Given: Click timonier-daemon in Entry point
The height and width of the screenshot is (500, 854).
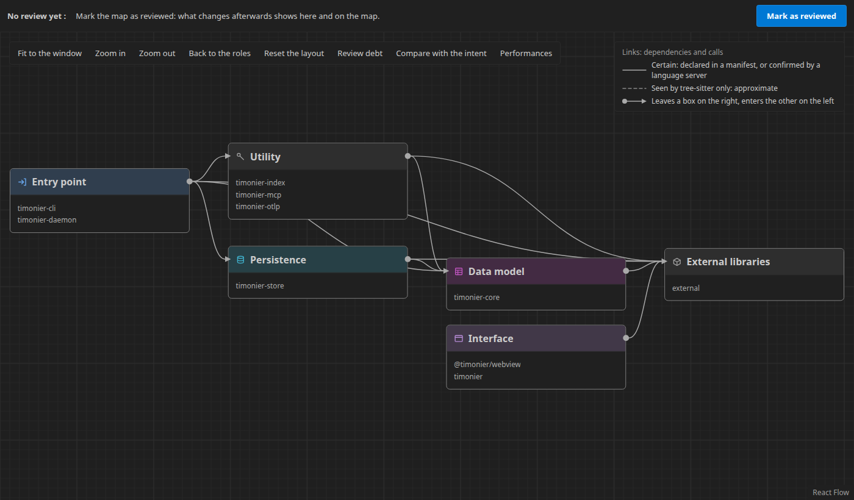Looking at the screenshot, I should click(47, 220).
